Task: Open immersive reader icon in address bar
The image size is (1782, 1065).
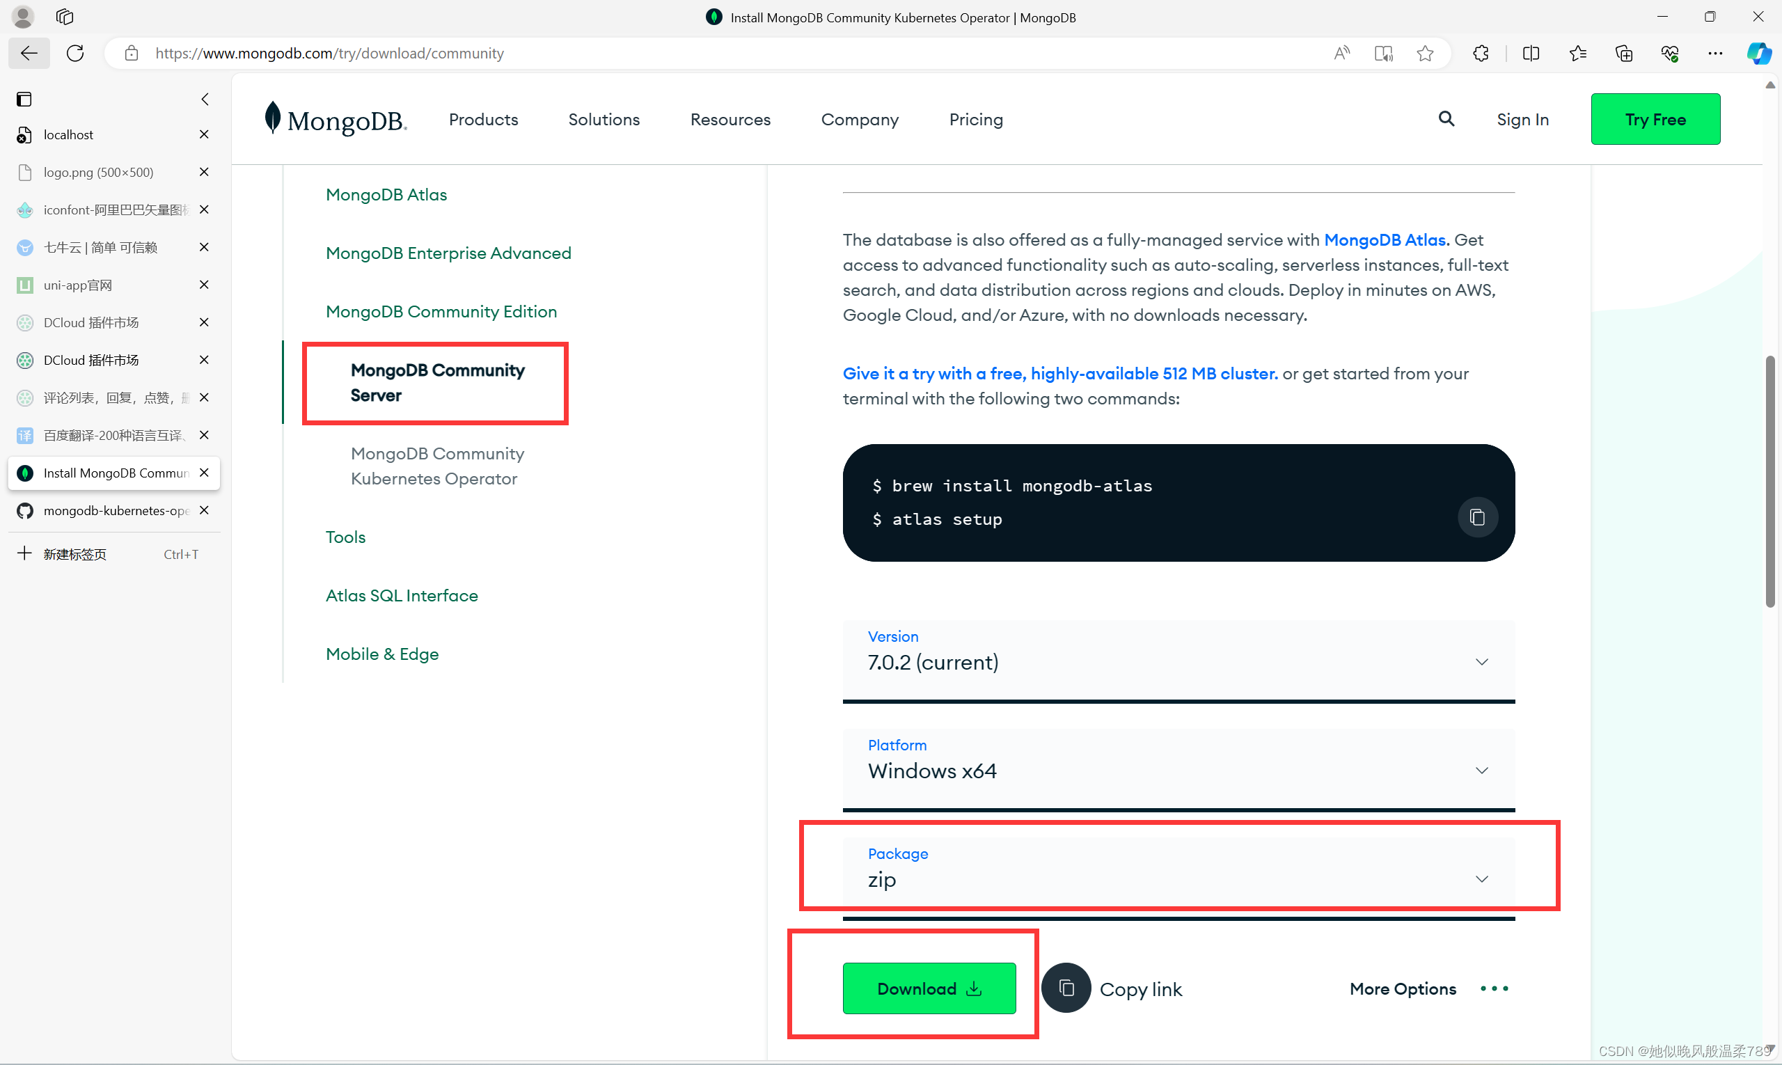Action: click(1383, 53)
